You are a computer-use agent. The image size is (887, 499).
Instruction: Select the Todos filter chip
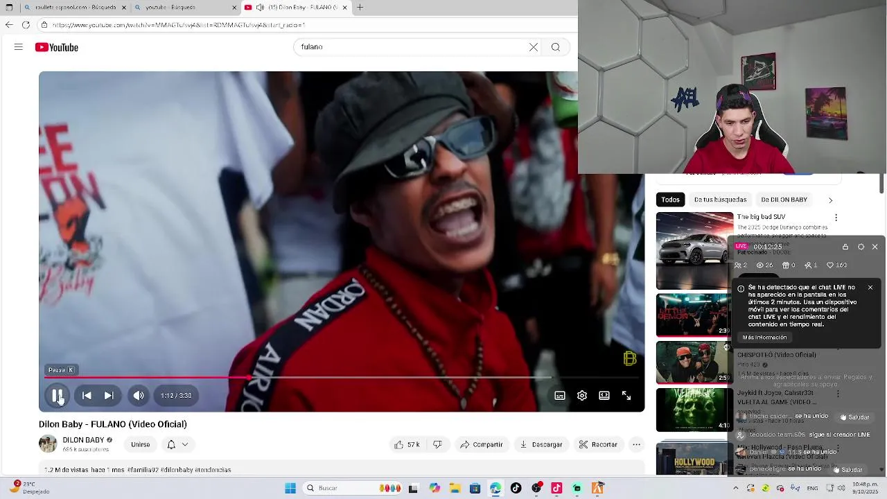670,200
